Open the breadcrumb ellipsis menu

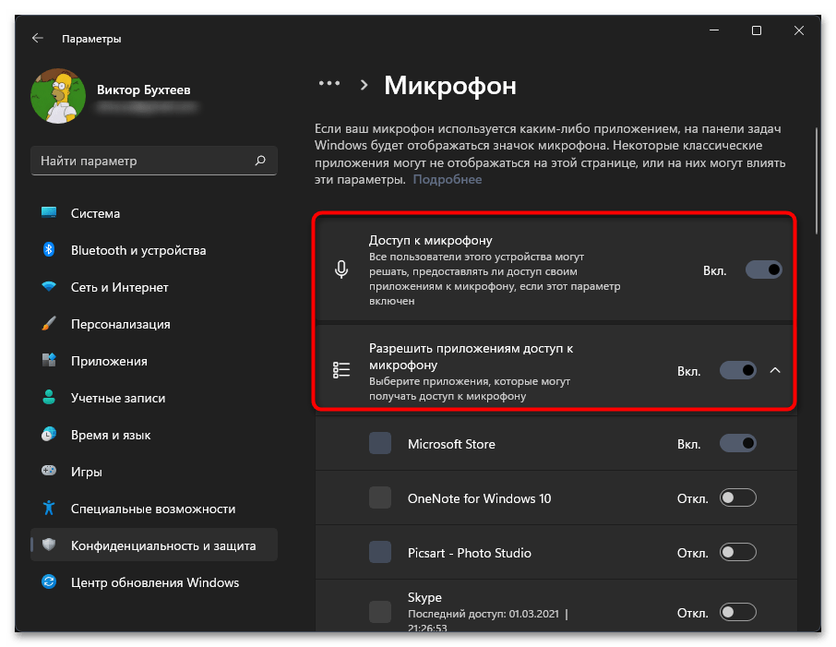pos(329,83)
